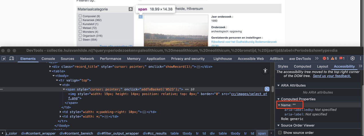Screen dimensions: 364x136
Task: Click the accessibility tree person icon
Action: point(265,71)
